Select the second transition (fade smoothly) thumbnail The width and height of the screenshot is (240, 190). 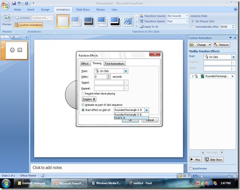coord(76,21)
